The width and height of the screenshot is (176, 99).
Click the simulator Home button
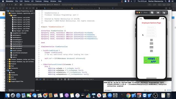(158, 13)
